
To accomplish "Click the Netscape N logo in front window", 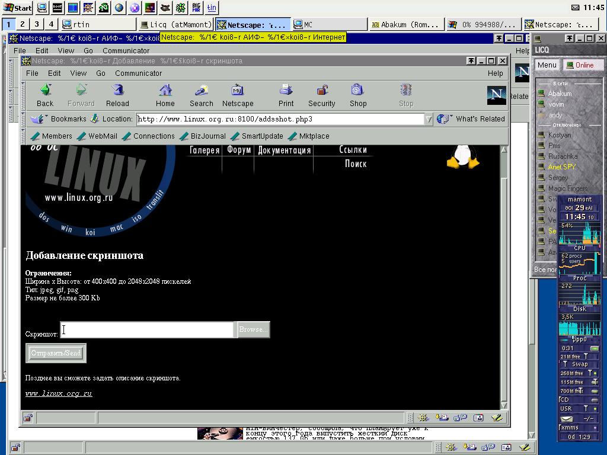I will click(496, 95).
